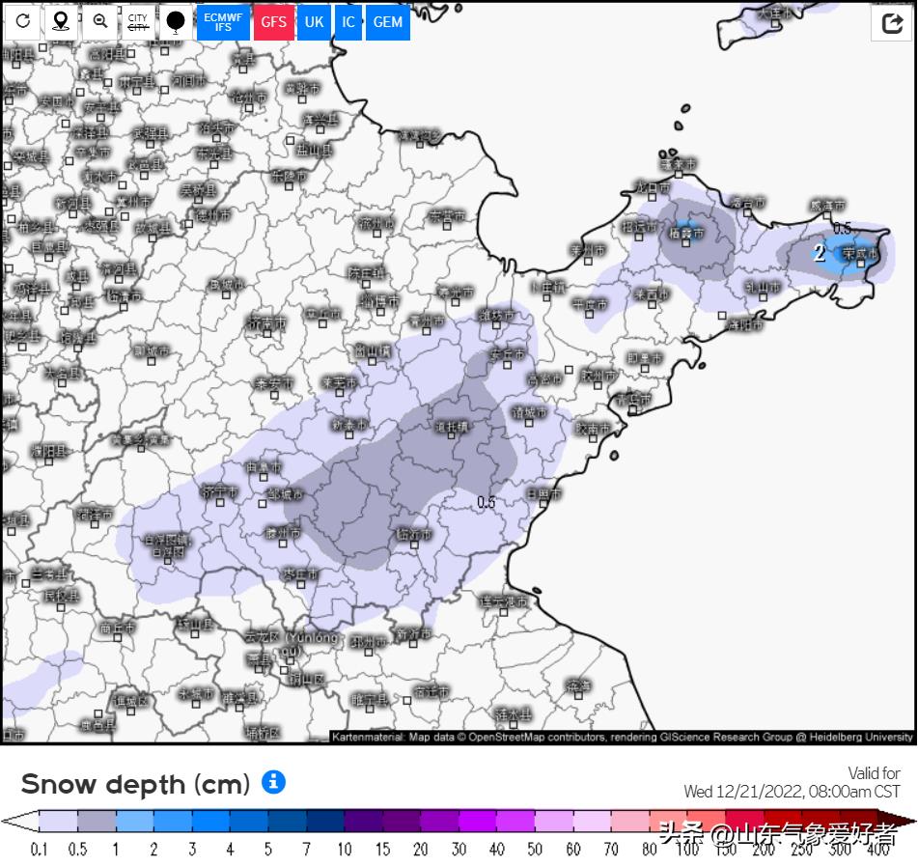The image size is (918, 866).
Task: Click the location pin icon
Action: pos(61,21)
